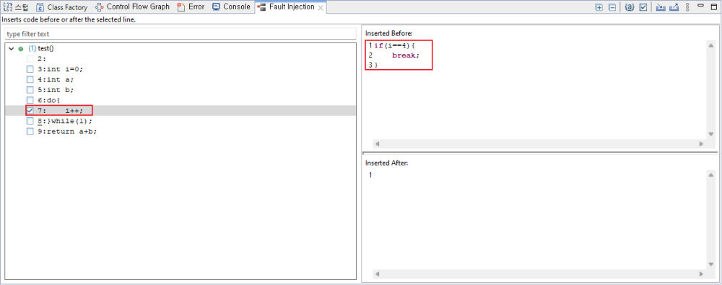Switch to the 스텁 tab
This screenshot has height=285, width=722.
tap(16, 7)
